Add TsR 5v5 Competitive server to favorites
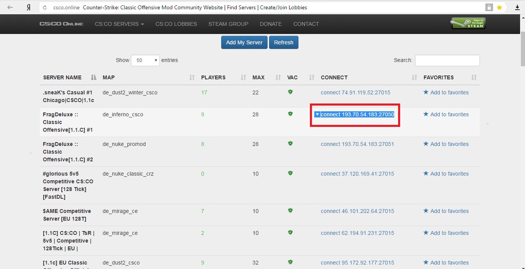 click(446, 232)
